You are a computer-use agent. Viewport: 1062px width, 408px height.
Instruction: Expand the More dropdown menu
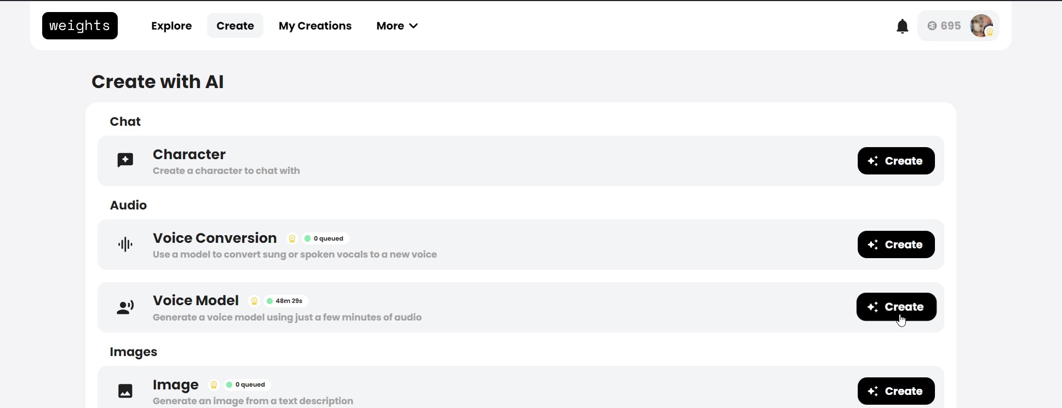pos(397,26)
